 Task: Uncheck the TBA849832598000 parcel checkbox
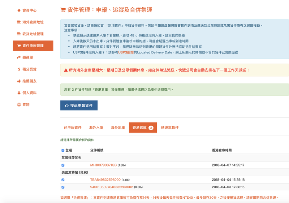point(63,180)
